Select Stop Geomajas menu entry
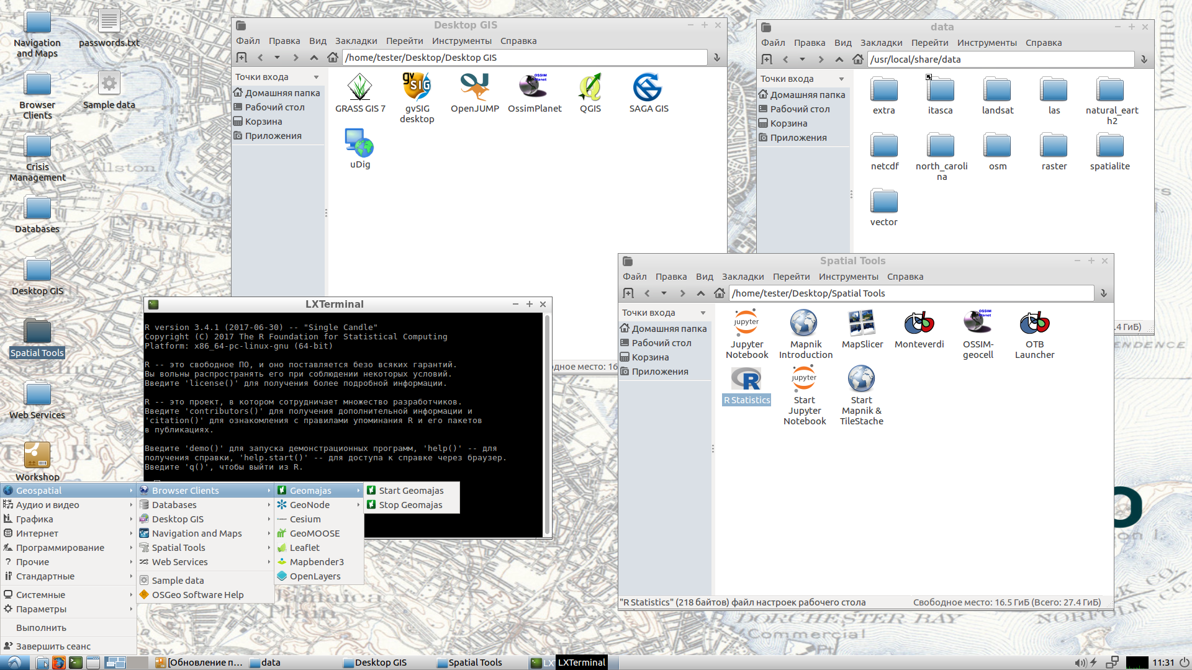Viewport: 1192px width, 670px height. [x=412, y=505]
